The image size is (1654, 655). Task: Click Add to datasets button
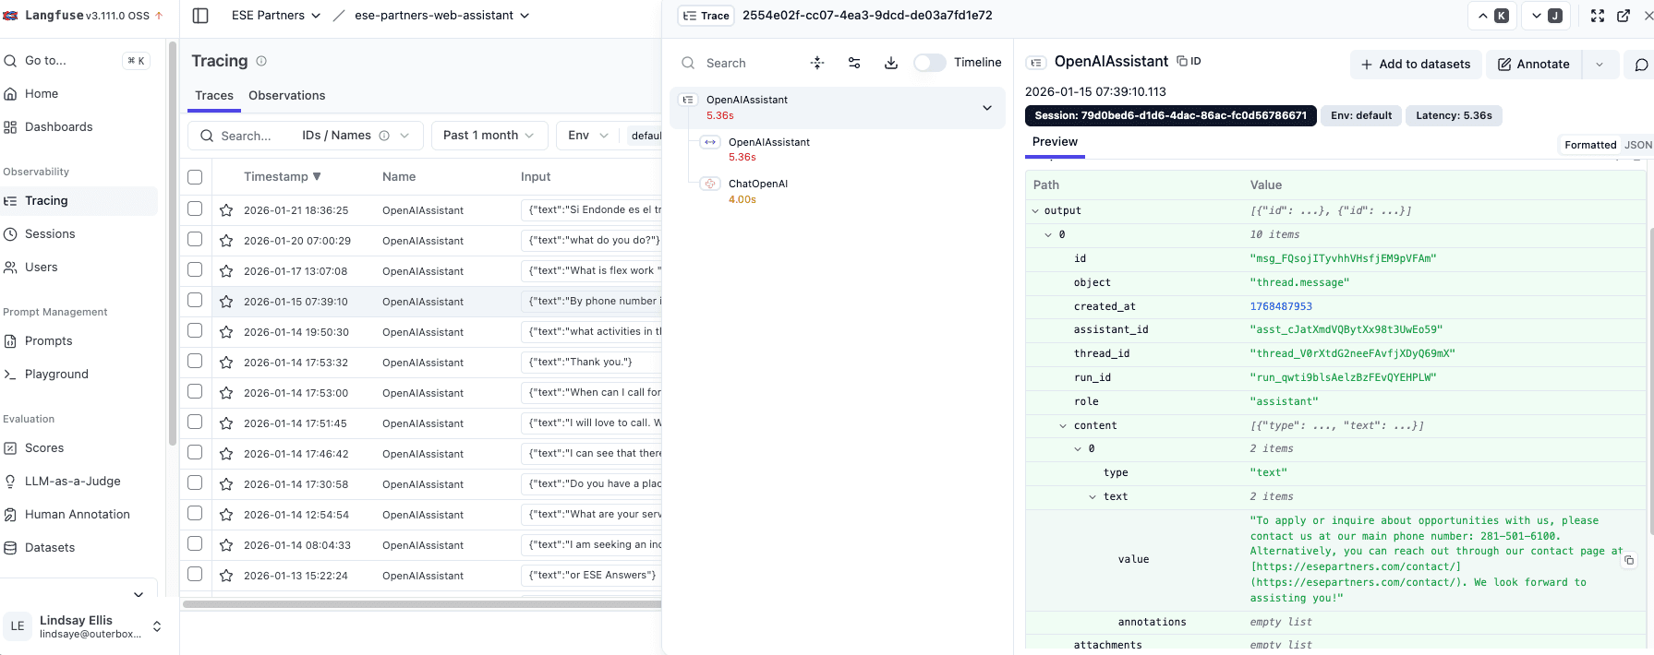click(1416, 64)
